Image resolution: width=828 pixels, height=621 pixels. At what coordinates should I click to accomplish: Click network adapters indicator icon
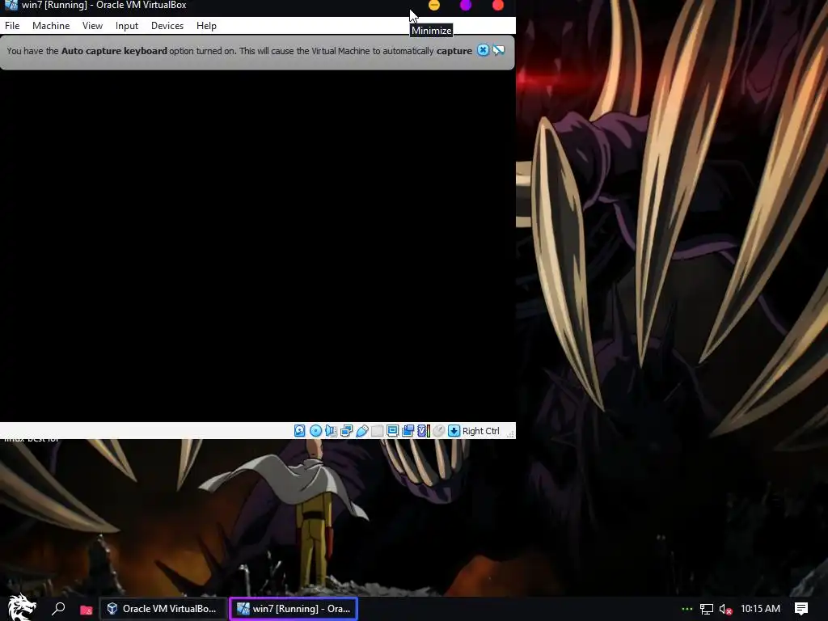[346, 431]
